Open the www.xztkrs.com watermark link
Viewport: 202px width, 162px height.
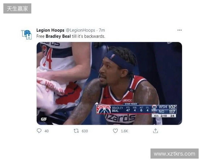(x=174, y=154)
